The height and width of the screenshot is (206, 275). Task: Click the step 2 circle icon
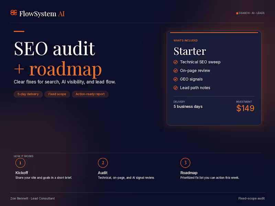(103, 163)
